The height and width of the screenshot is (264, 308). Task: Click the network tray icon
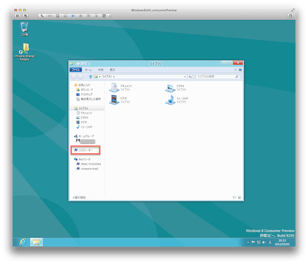click(259, 242)
